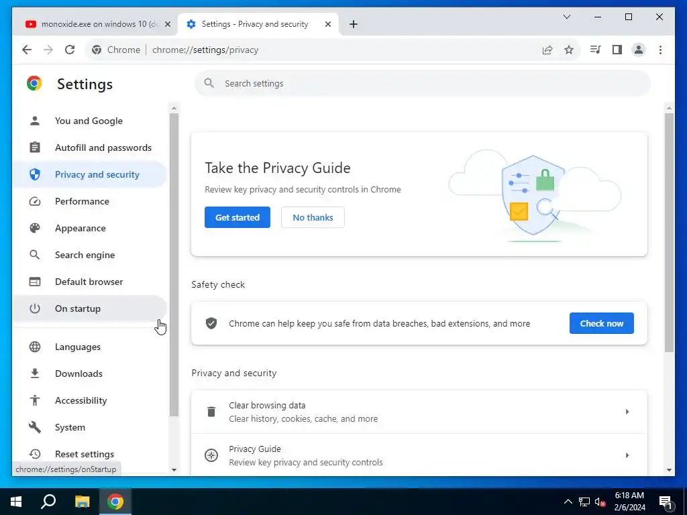
Task: Click the address bar URL
Action: pyautogui.click(x=205, y=50)
